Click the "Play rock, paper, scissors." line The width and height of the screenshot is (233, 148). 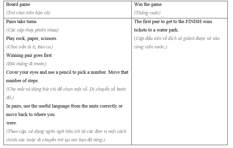32,38
